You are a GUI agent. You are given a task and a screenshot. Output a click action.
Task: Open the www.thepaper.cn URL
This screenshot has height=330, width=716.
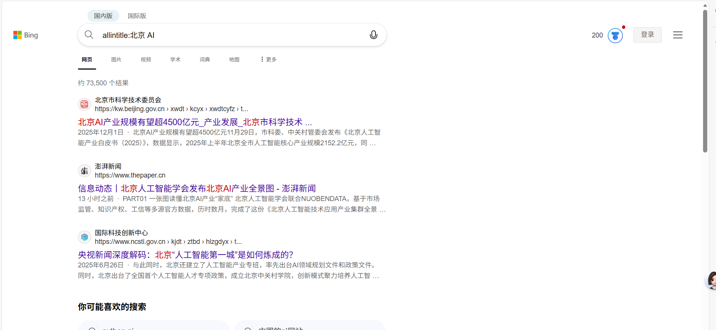point(130,175)
